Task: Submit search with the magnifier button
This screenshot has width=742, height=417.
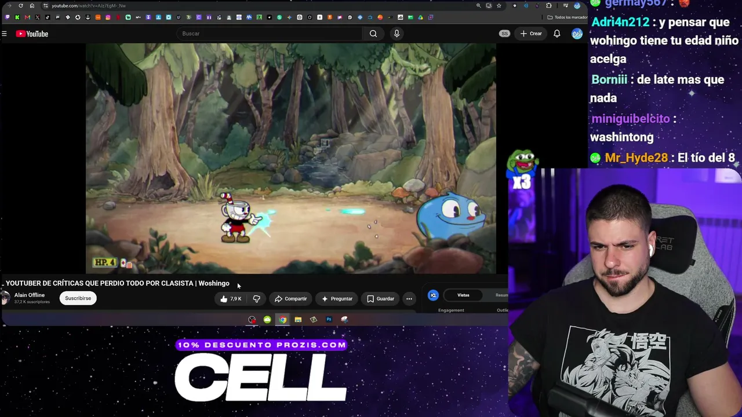Action: pos(373,34)
